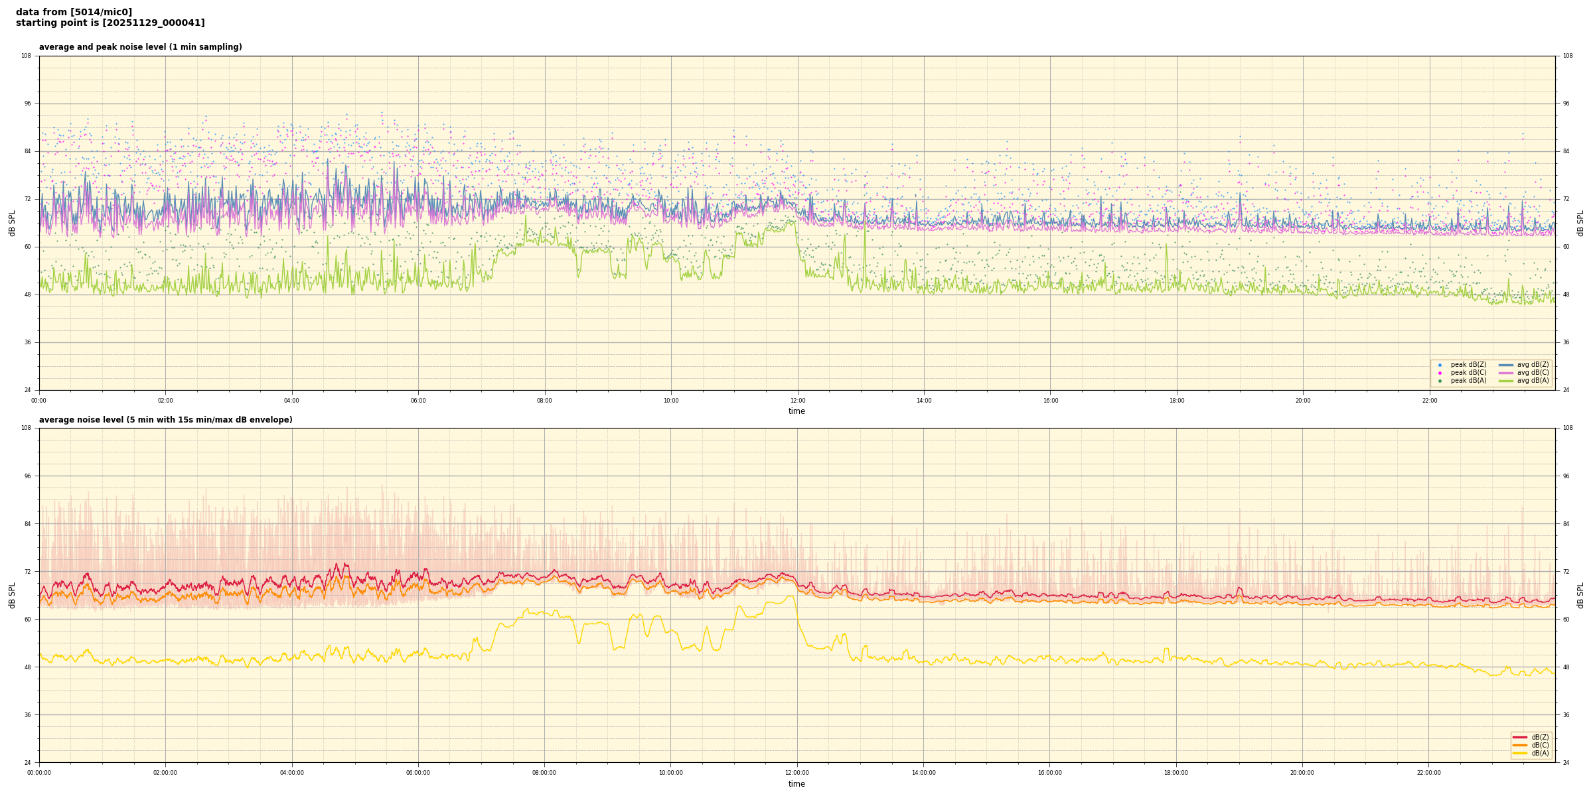Click 'average noise level (5 min...)' chart title
The height and width of the screenshot is (796, 1593).
pyautogui.click(x=165, y=420)
